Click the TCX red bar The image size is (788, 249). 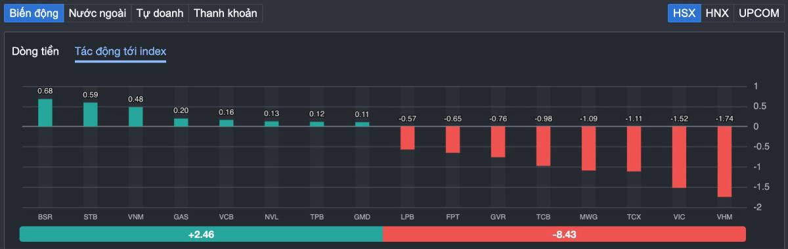[634, 149]
